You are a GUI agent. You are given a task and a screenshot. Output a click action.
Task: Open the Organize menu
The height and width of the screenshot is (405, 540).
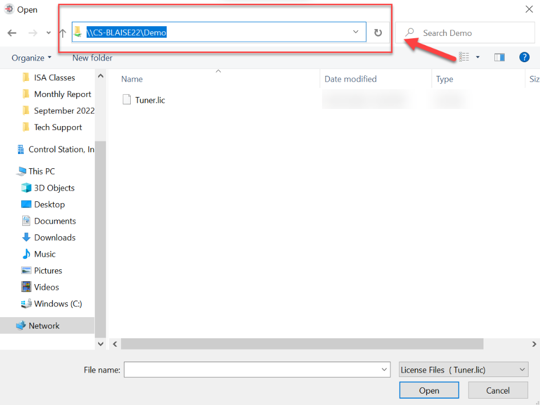(31, 58)
